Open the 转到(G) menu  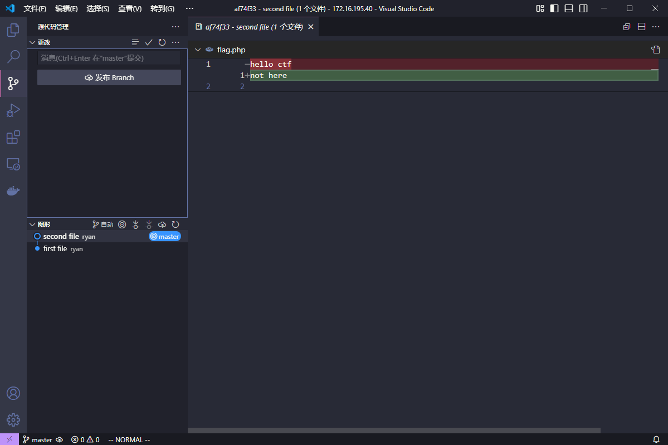click(162, 8)
